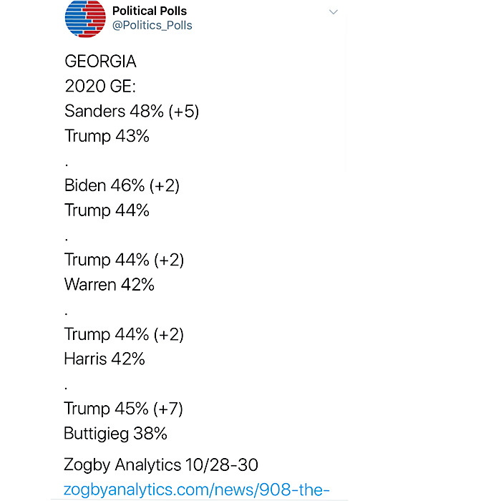Image resolution: width=501 pixels, height=501 pixels.
Task: Click Trump 44% below the Biden line
Action: [x=107, y=210]
